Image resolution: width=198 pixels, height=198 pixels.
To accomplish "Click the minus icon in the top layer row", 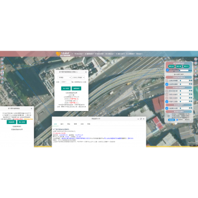I will 189,71.
